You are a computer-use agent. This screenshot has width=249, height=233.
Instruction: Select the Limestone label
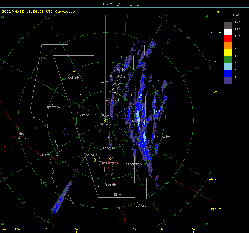coord(52,107)
